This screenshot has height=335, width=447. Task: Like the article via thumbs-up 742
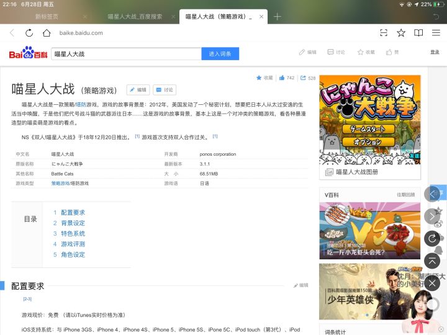286,78
